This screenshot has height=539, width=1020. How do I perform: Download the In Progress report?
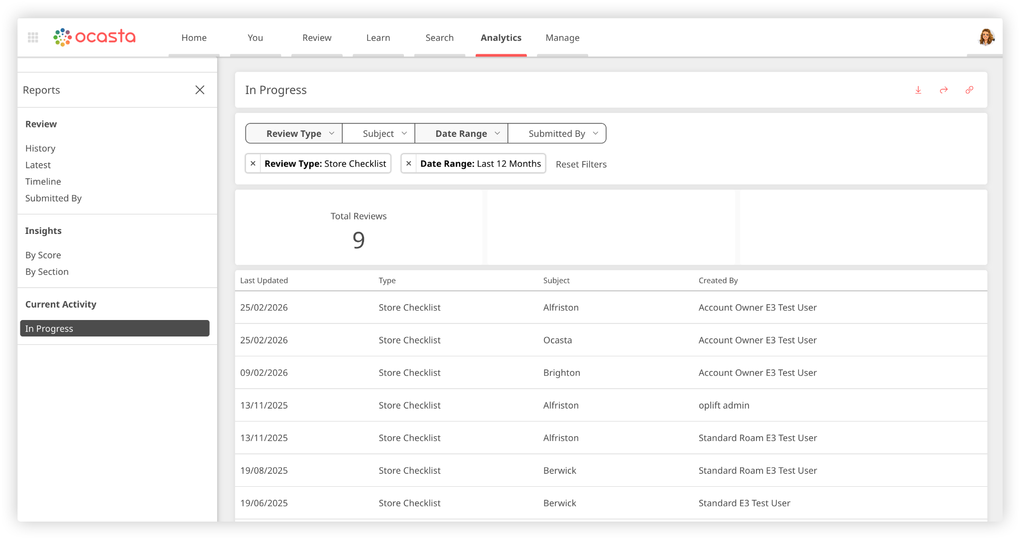click(918, 90)
